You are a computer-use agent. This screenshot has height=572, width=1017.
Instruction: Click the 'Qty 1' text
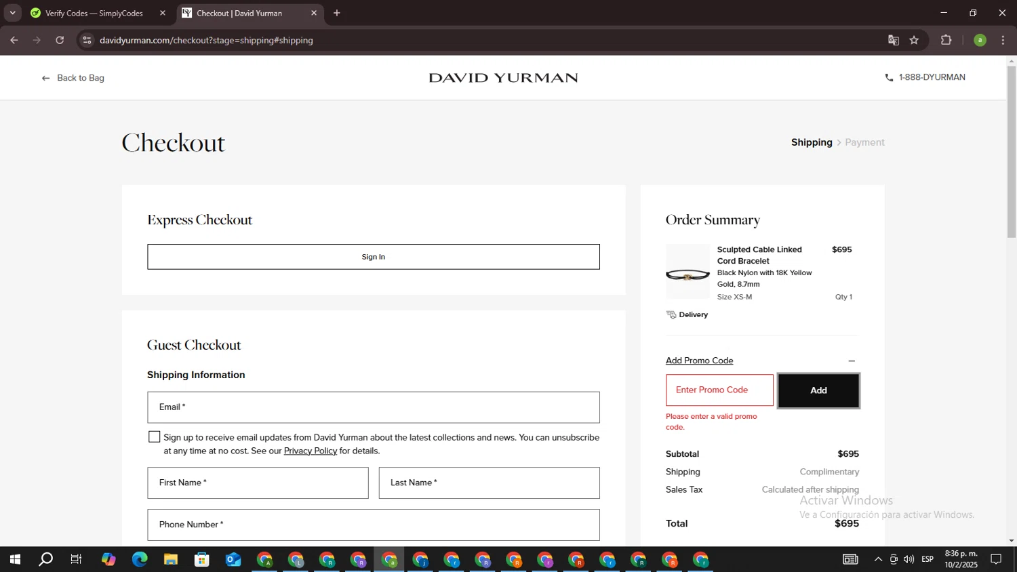pos(843,297)
